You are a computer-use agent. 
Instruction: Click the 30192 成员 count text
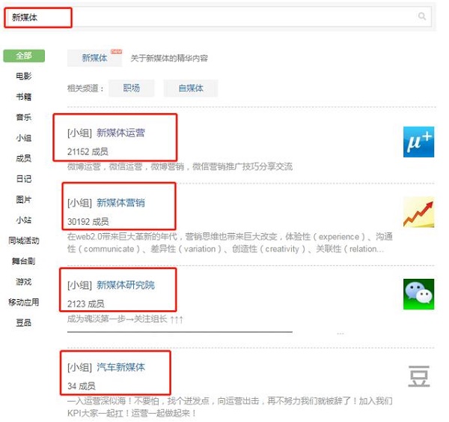(88, 221)
